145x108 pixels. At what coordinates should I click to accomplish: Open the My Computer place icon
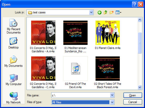(13, 80)
